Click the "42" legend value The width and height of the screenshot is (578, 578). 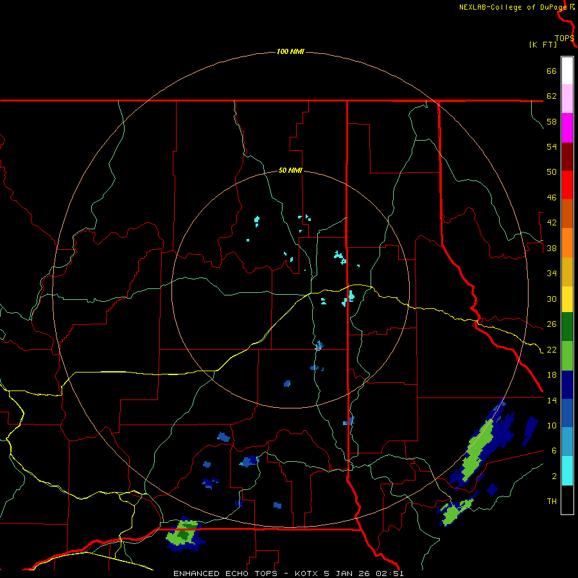coord(552,223)
